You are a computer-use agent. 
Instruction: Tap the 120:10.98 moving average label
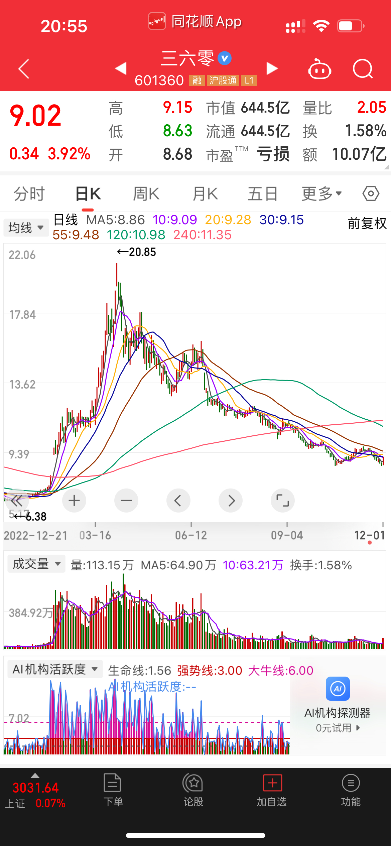pyautogui.click(x=136, y=235)
